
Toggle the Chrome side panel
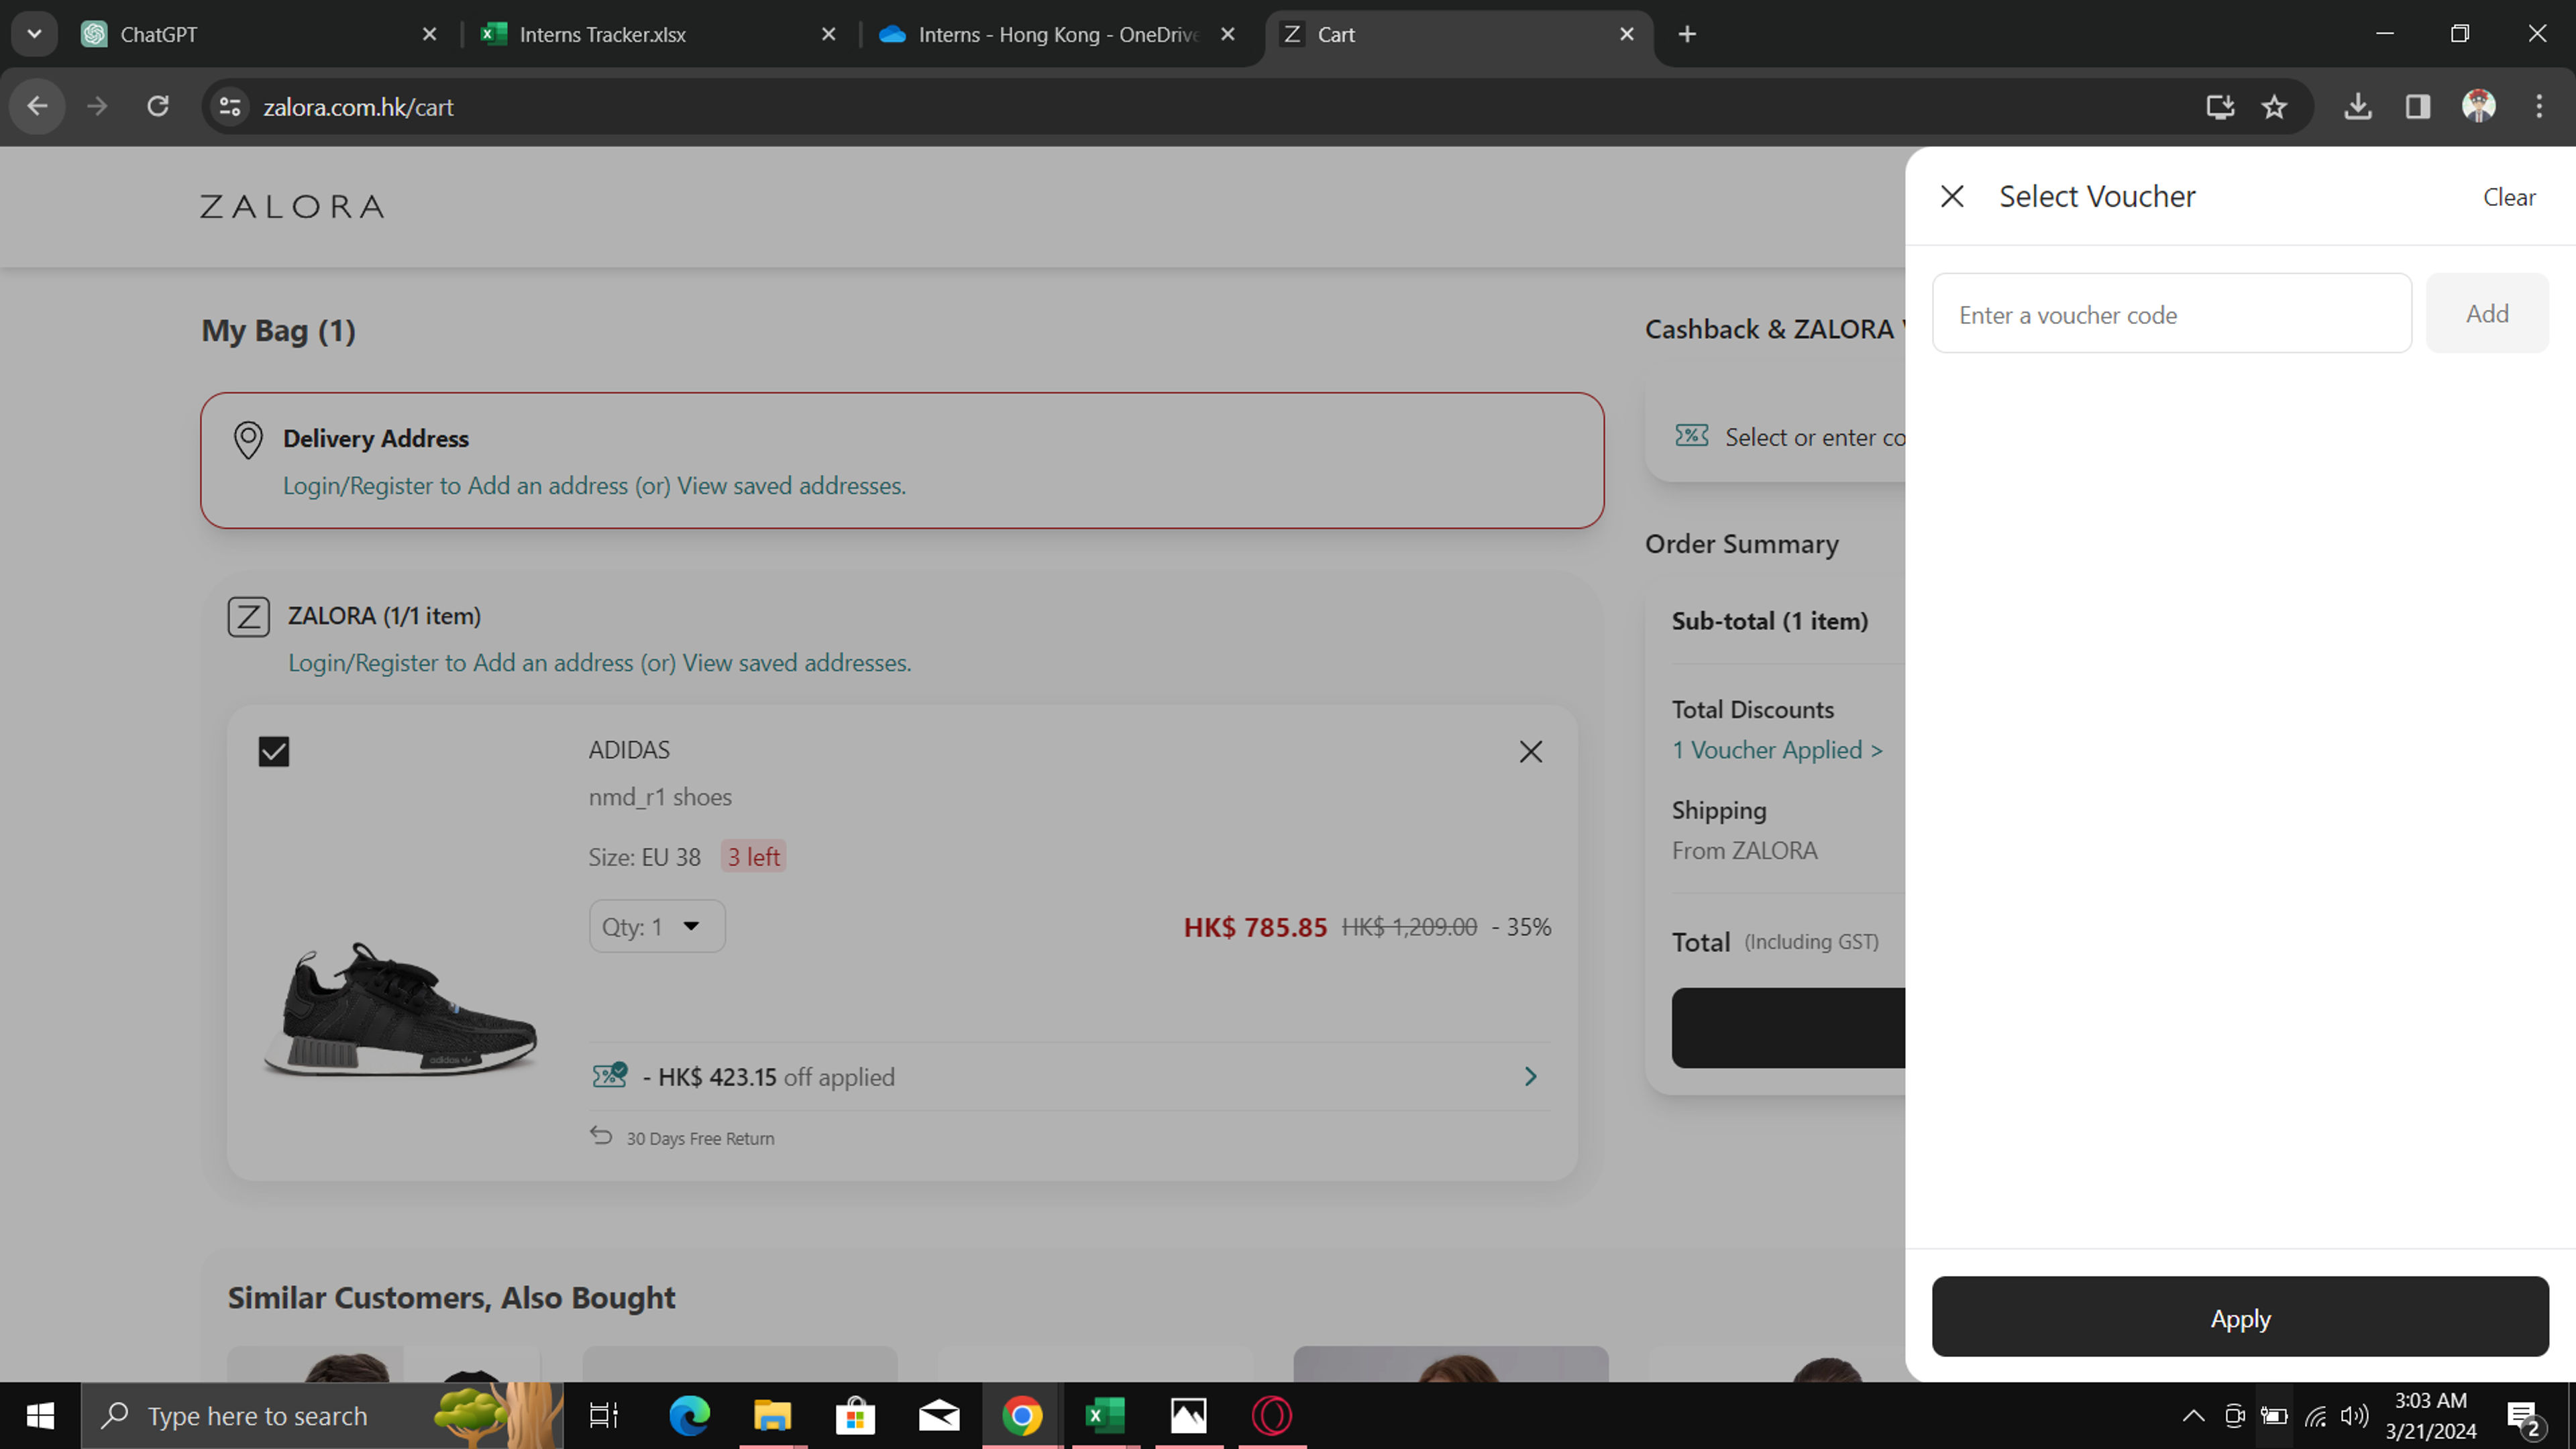click(2417, 106)
